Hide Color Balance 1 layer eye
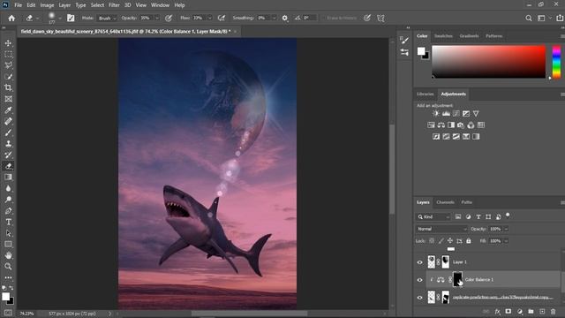Image resolution: width=565 pixels, height=318 pixels. pos(420,280)
